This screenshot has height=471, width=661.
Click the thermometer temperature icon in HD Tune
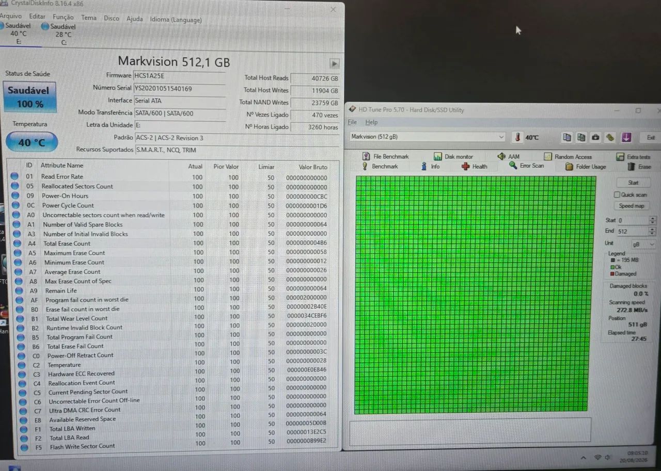(518, 137)
